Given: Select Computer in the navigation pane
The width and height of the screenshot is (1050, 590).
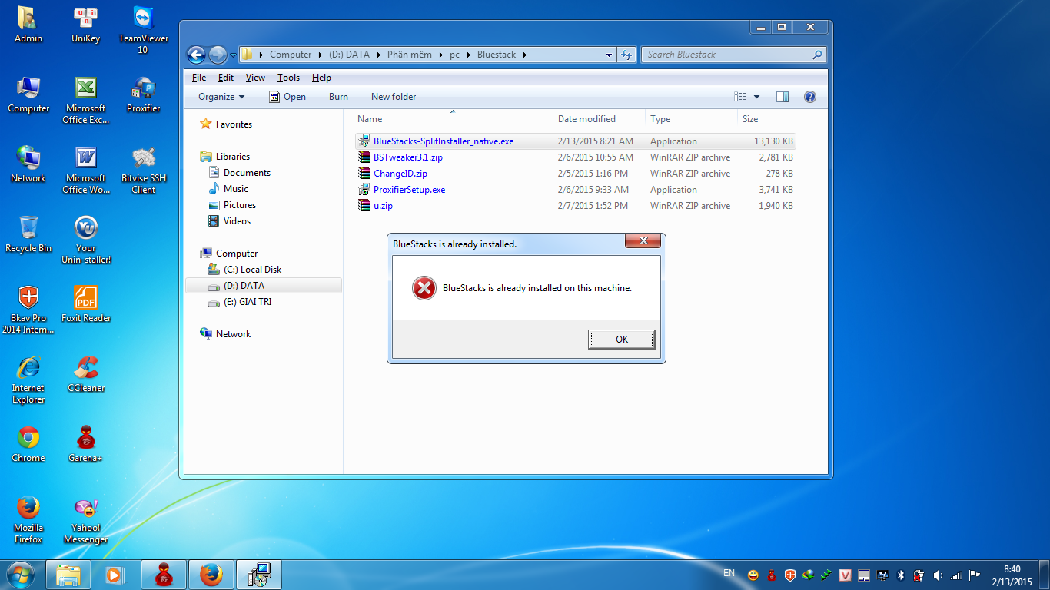Looking at the screenshot, I should pos(237,254).
